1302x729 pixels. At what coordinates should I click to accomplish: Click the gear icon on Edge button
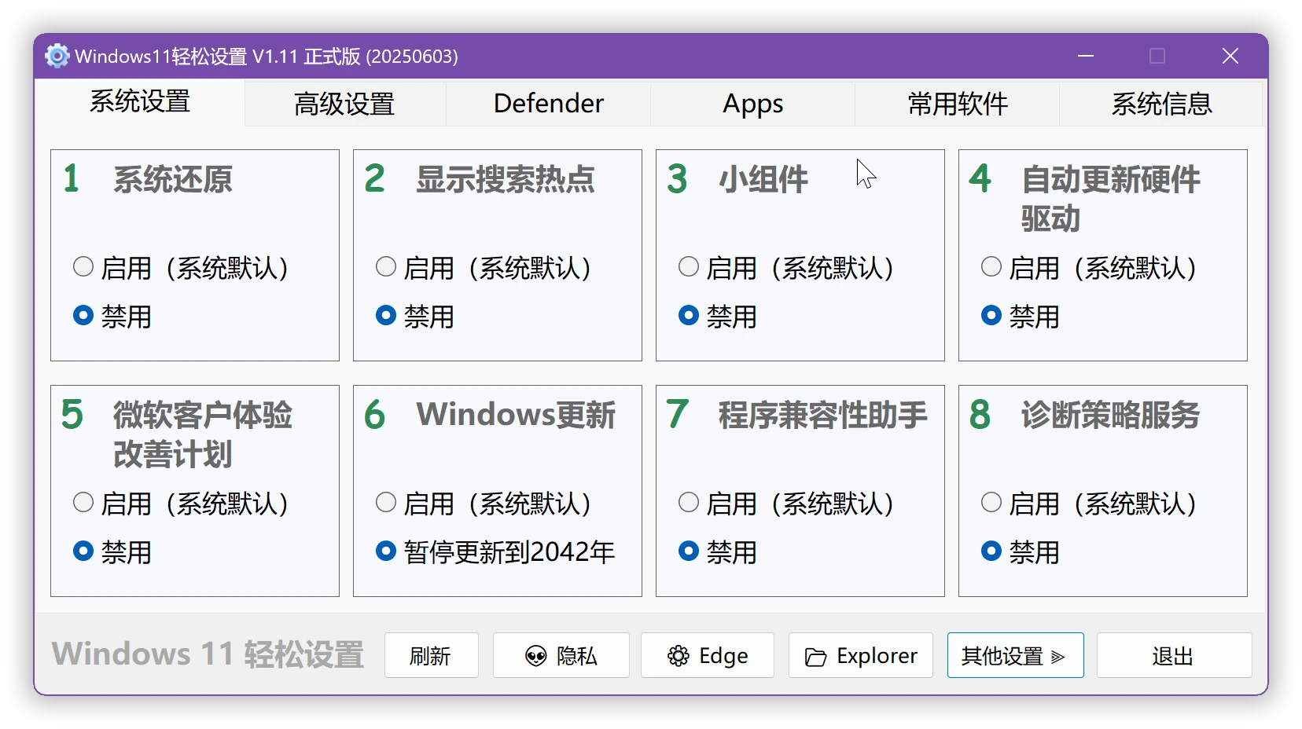click(678, 656)
